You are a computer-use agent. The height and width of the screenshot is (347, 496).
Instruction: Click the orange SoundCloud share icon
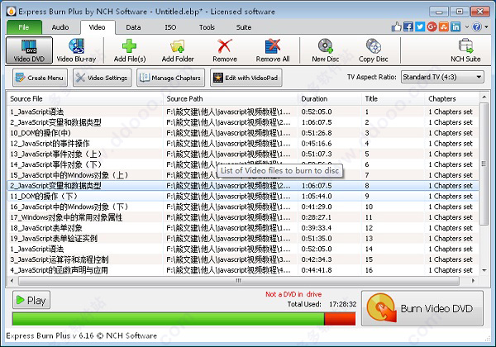444,27
